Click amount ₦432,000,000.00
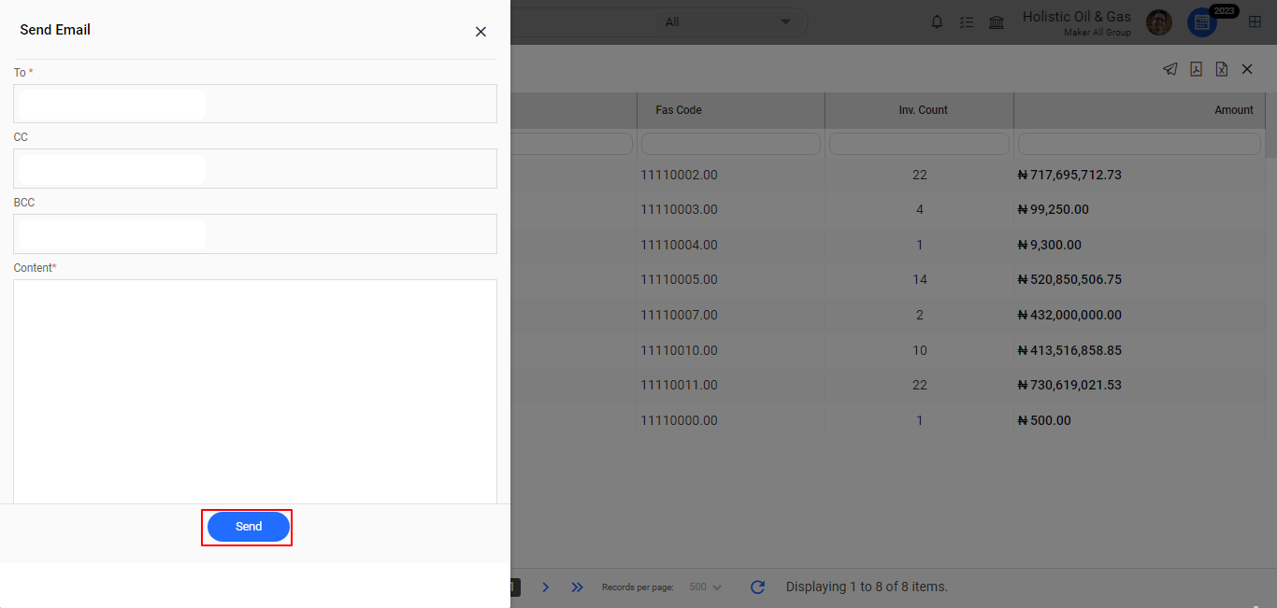Image resolution: width=1277 pixels, height=608 pixels. coord(1069,315)
